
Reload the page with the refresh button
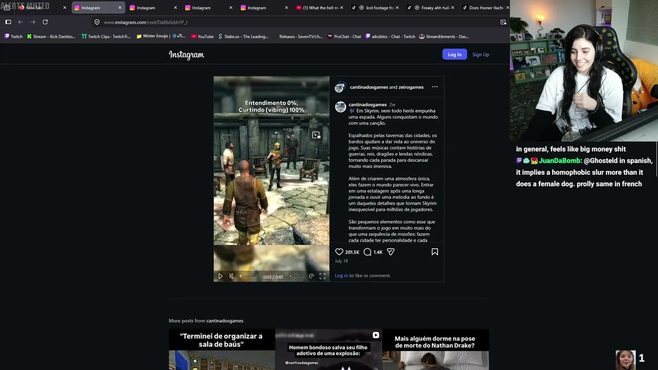45,22
